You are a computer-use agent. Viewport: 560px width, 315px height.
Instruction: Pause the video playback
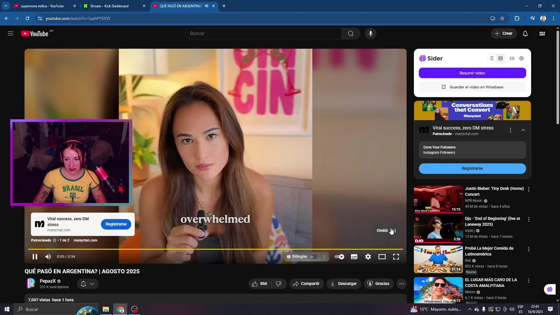click(35, 257)
